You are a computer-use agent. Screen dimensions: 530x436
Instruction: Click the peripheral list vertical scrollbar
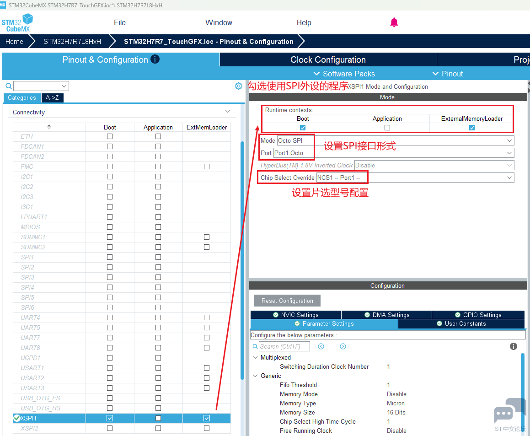(242, 260)
